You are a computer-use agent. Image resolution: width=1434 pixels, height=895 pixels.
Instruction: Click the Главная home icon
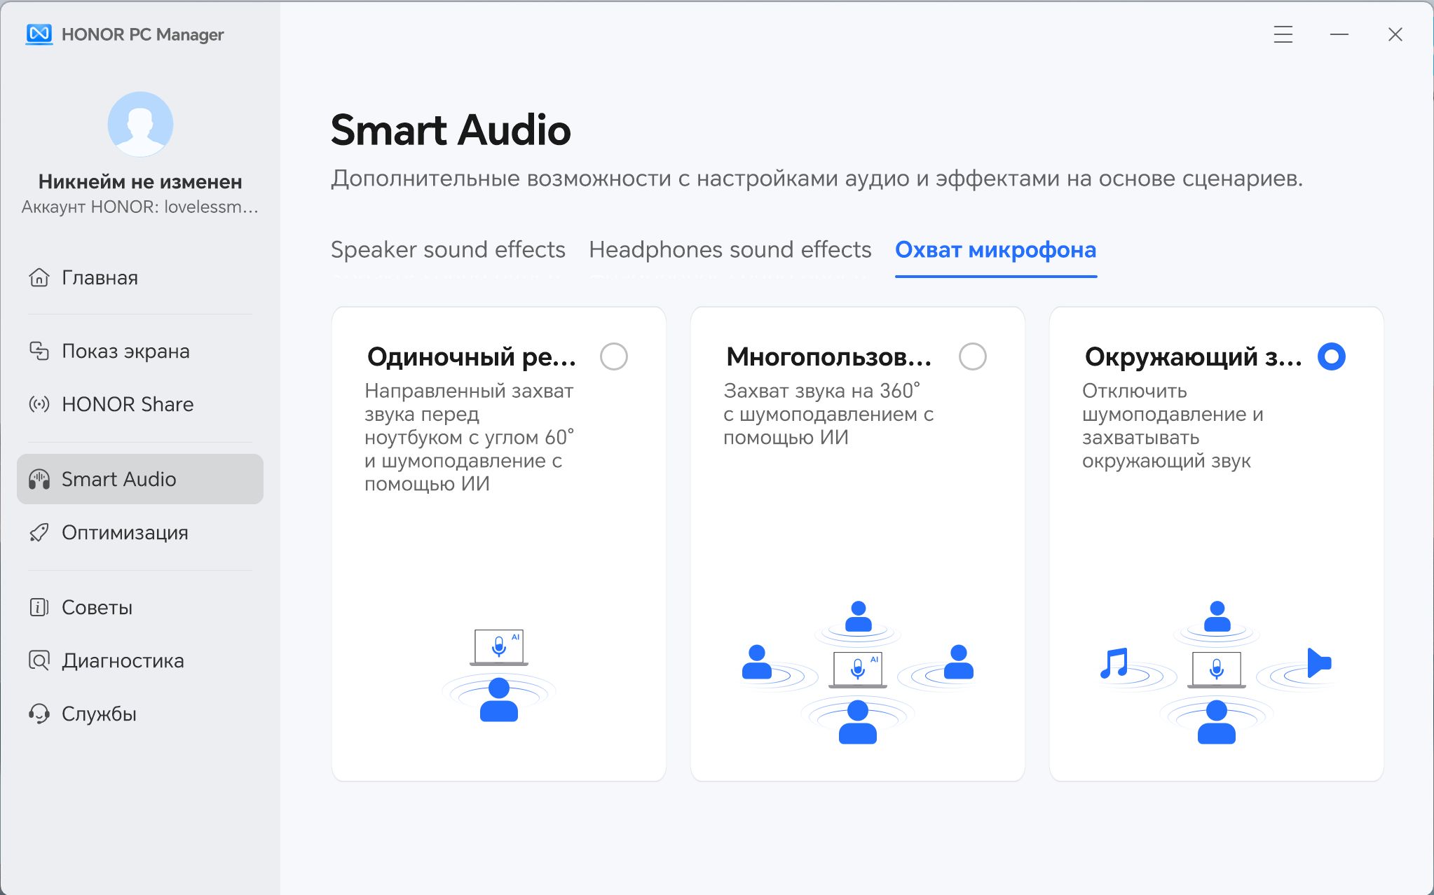pos(39,277)
